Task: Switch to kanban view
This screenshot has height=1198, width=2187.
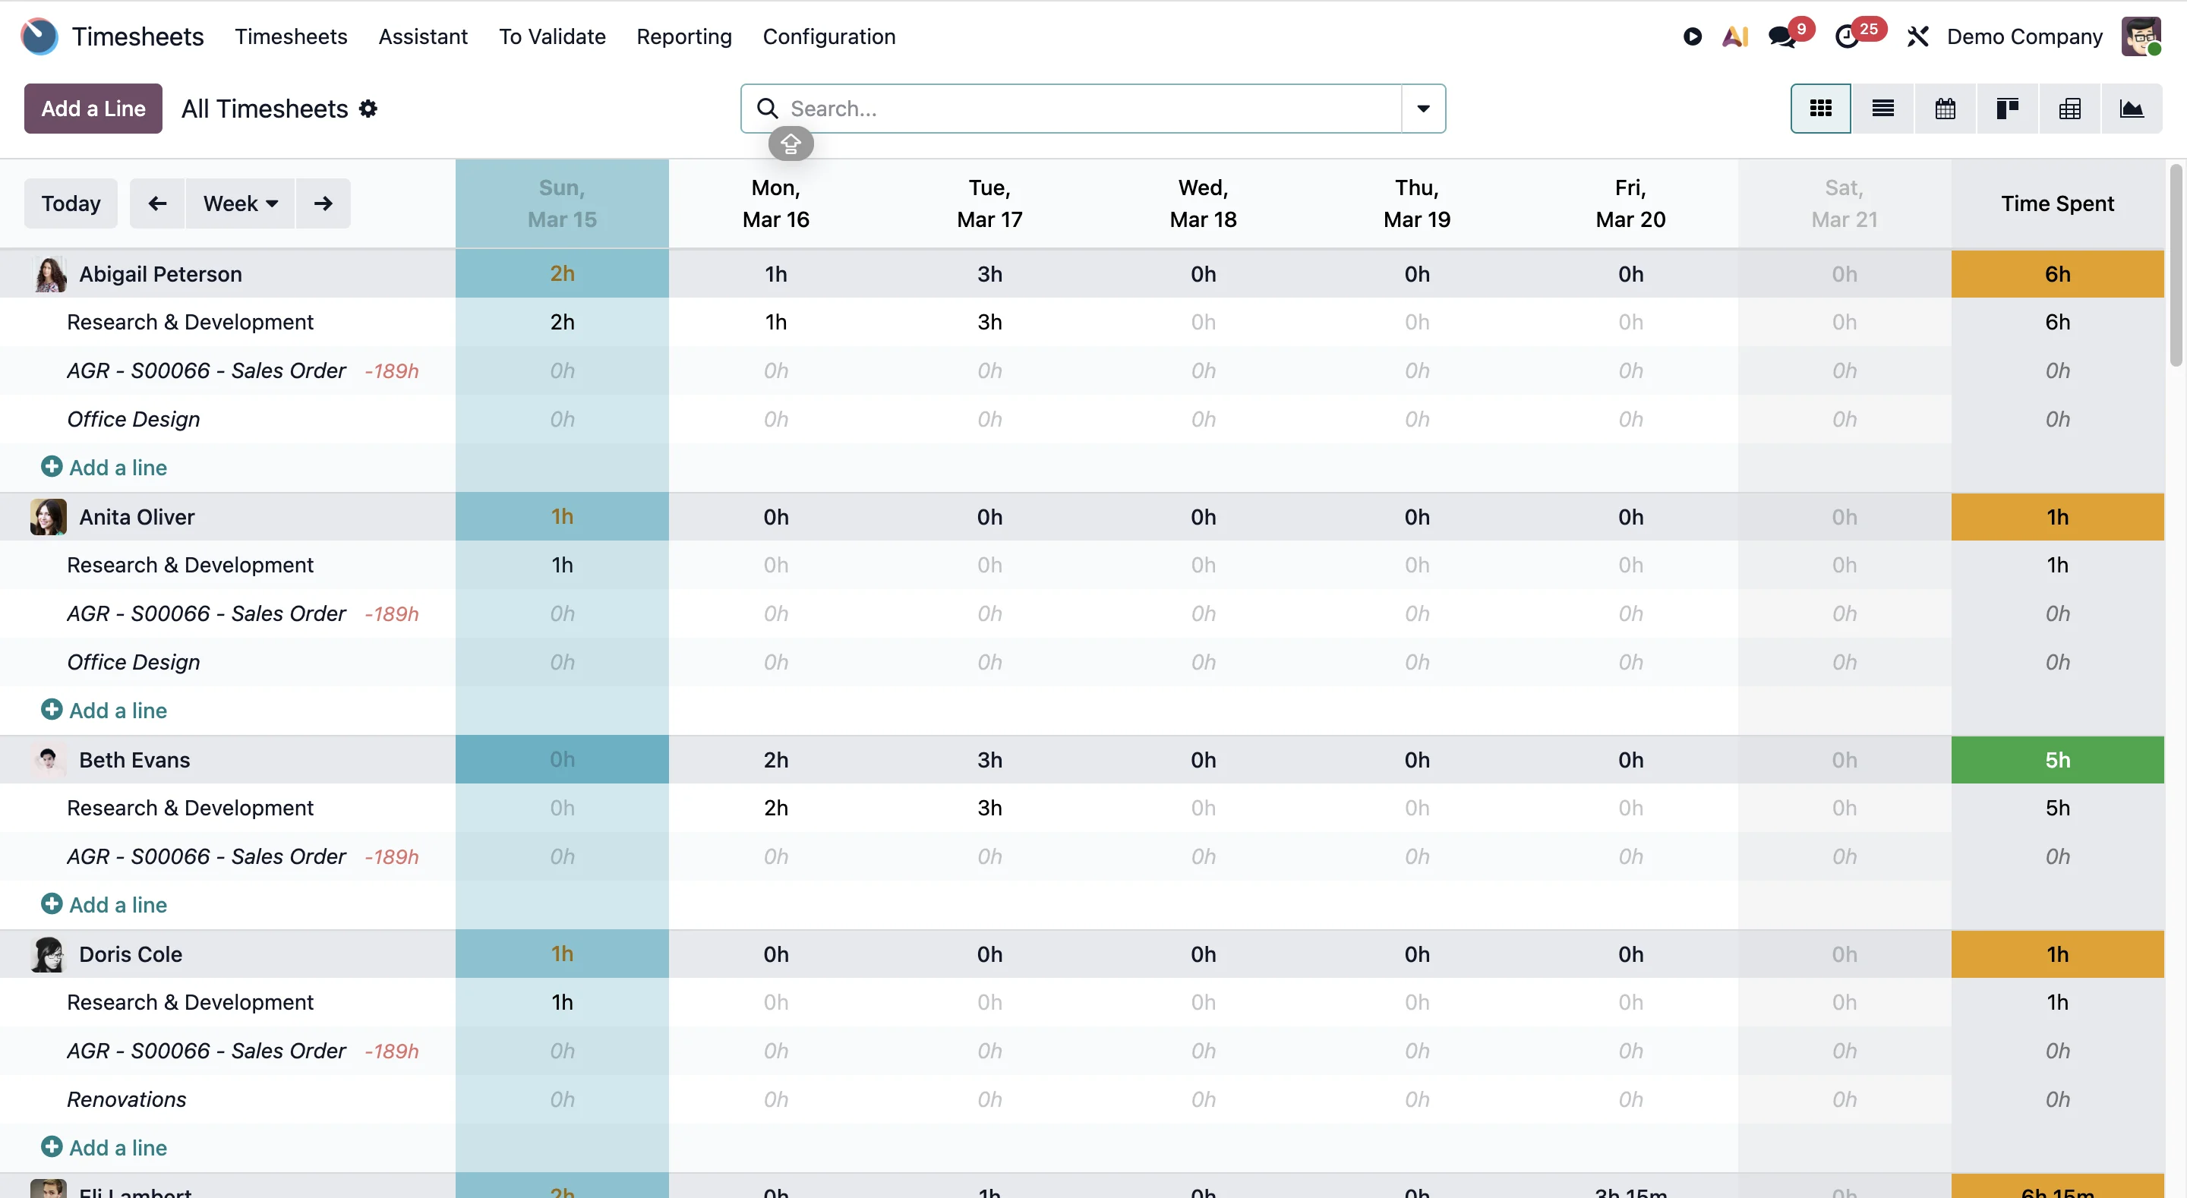Action: point(2007,109)
